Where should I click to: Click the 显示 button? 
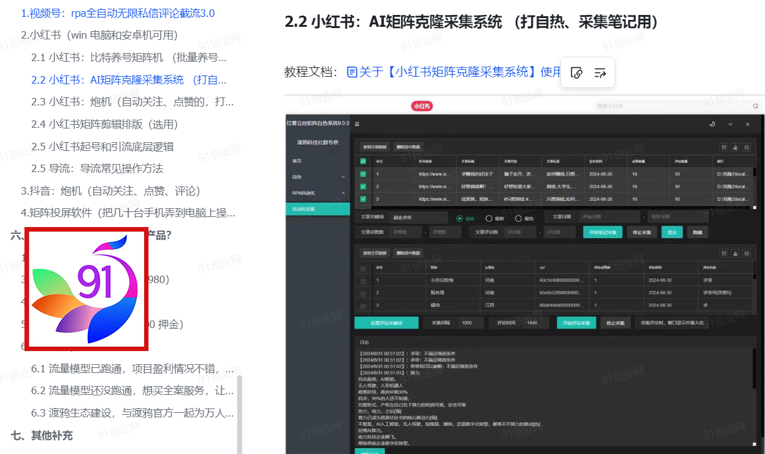pyautogui.click(x=672, y=232)
